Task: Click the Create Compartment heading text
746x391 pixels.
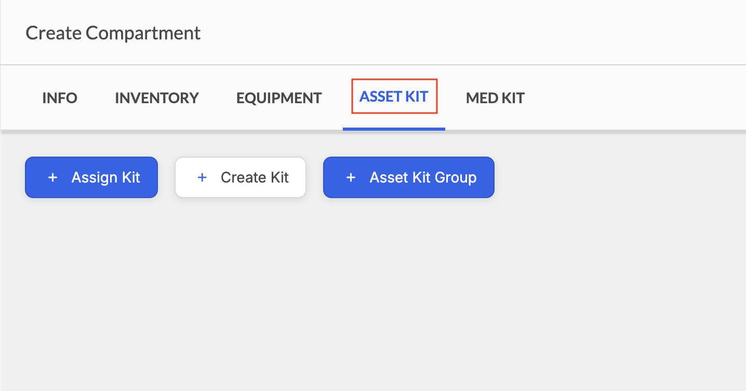Action: point(113,33)
